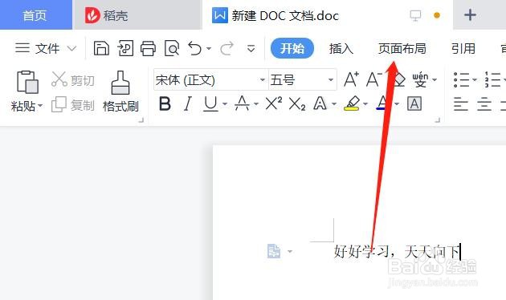Expand the 文件 menu dropdown chevron
This screenshot has height=300, width=506.
tap(71, 49)
